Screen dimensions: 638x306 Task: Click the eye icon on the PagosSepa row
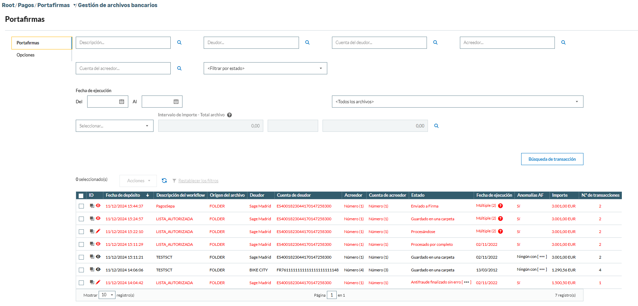pyautogui.click(x=98, y=205)
